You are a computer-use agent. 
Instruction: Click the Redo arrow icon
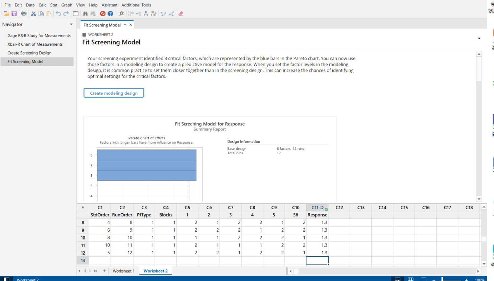tap(66, 14)
